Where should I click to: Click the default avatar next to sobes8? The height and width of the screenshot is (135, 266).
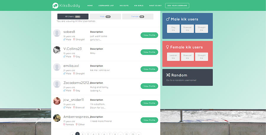point(57,33)
